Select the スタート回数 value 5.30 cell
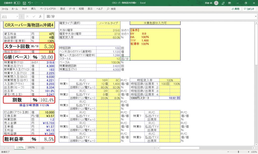 tap(47, 46)
